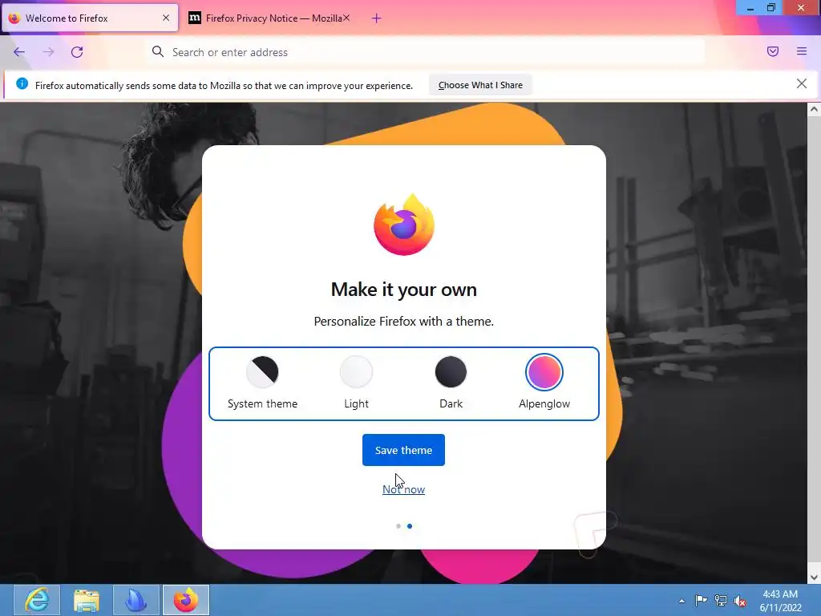This screenshot has height=616, width=821.
Task: Click the forward navigation arrow
Action: pos(48,52)
